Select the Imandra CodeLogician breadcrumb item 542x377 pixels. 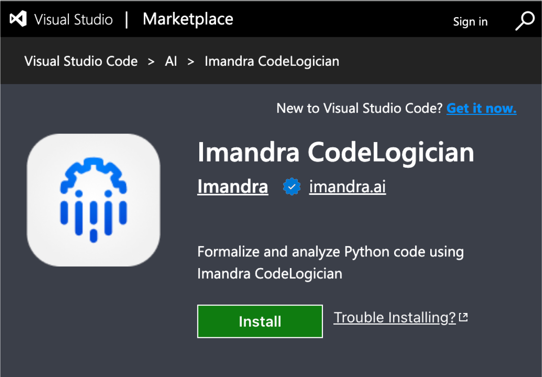[x=272, y=61]
